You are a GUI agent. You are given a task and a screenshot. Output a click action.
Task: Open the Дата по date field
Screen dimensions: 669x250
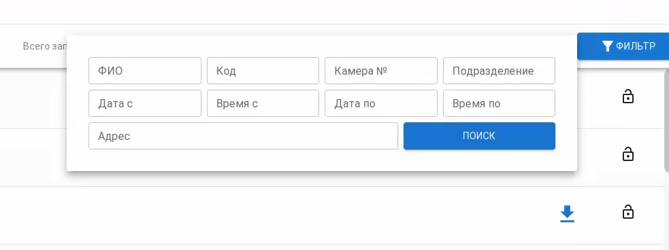[x=381, y=103]
